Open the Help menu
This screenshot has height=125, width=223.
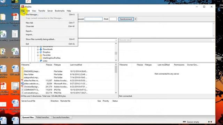click(x=69, y=11)
